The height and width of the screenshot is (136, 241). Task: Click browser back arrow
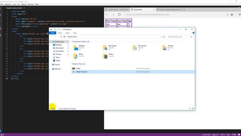[x=107, y=14]
